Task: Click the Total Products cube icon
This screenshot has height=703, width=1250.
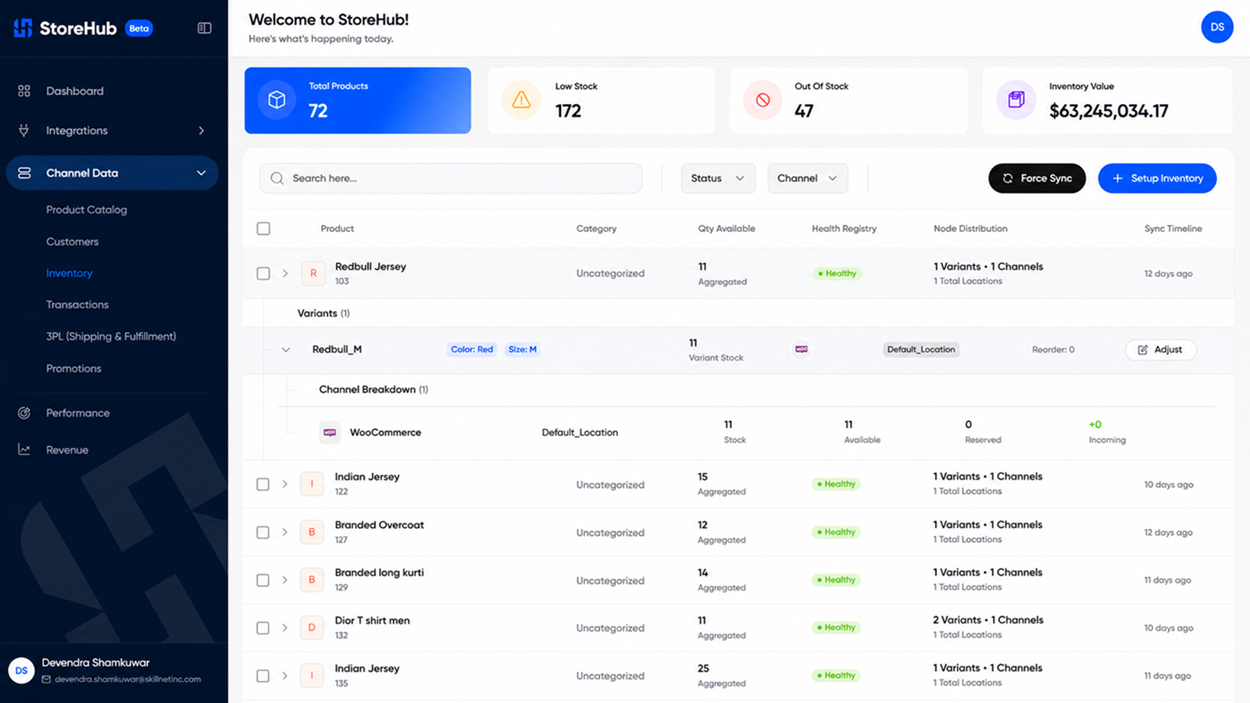Action: click(277, 100)
